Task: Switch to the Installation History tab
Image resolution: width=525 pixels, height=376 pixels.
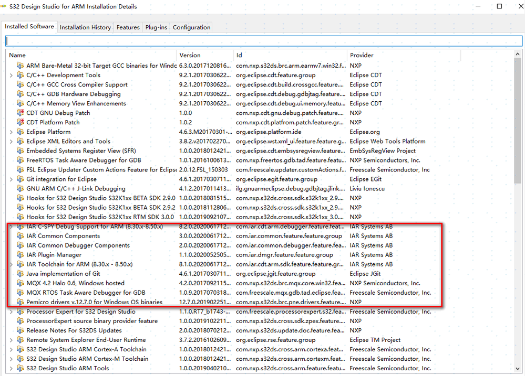Action: [x=85, y=27]
